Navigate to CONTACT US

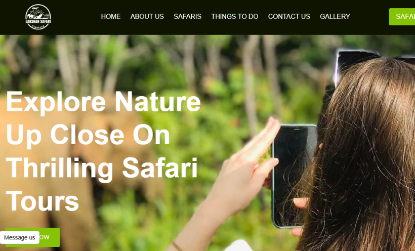[289, 16]
